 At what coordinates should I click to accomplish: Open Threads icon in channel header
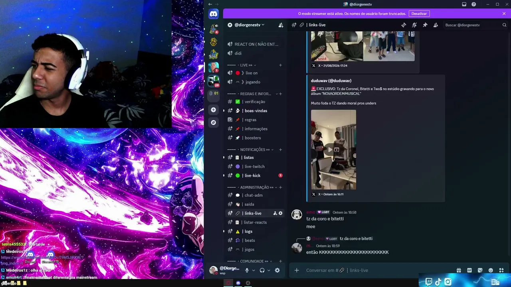404,25
